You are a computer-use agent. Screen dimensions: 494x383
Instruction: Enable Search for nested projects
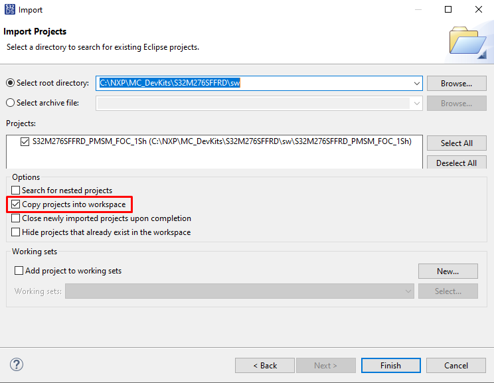click(x=16, y=191)
